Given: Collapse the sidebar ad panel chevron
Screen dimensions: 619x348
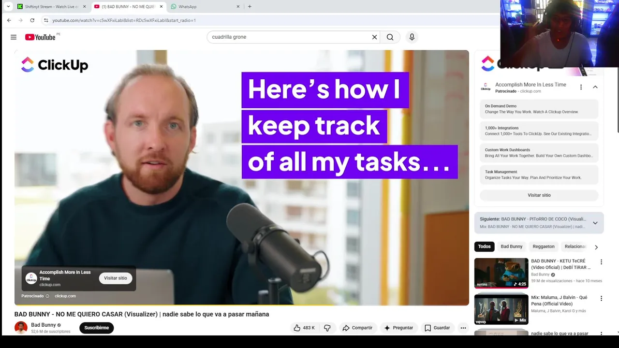Looking at the screenshot, I should tap(595, 87).
